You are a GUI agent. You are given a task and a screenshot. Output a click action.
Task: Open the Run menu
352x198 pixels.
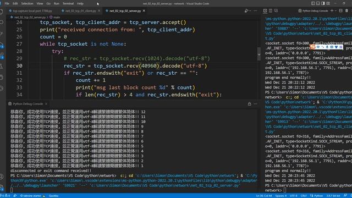[x=57, y=4]
